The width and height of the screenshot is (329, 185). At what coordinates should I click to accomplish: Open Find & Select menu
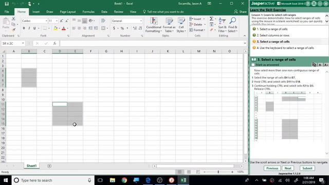coord(232,25)
